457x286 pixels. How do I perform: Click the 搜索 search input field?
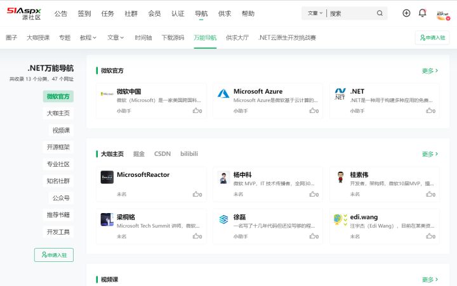[351, 13]
